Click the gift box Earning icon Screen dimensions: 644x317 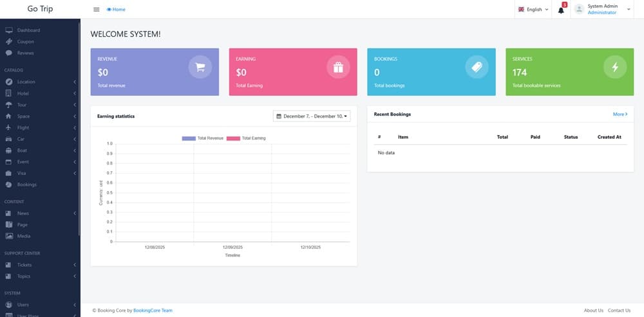338,68
